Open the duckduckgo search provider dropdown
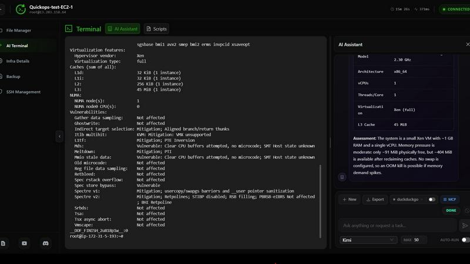Image resolution: width=470 pixels, height=264 pixels. click(x=408, y=199)
